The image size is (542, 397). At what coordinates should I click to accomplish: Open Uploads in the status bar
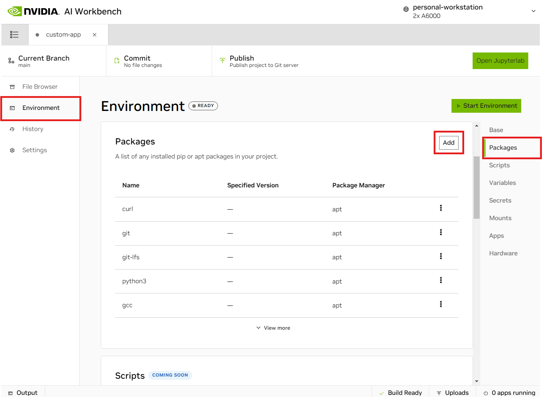tap(453, 392)
